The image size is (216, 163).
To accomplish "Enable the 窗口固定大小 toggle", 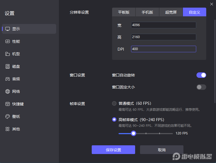I will click(x=201, y=87).
